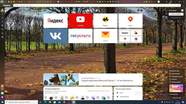Open the Яндекс speed-dial tile
This screenshot has width=186, height=104.
56,21
